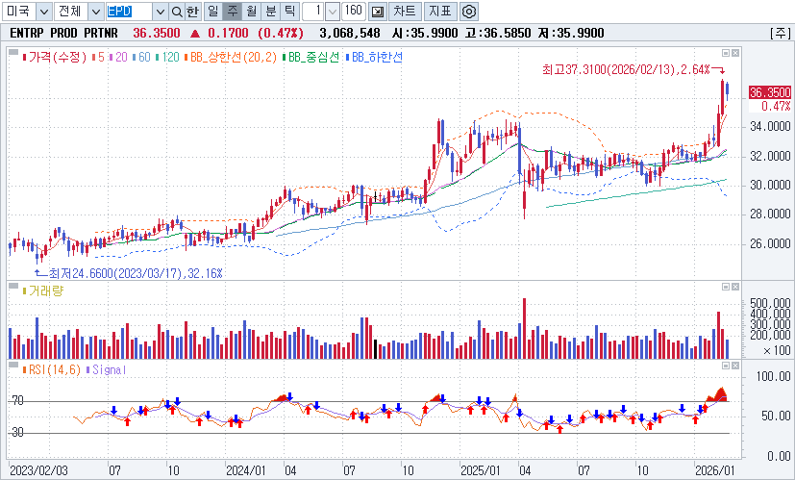The height and width of the screenshot is (480, 795).
Task: Click the chart expand window icon
Action: tap(377, 12)
